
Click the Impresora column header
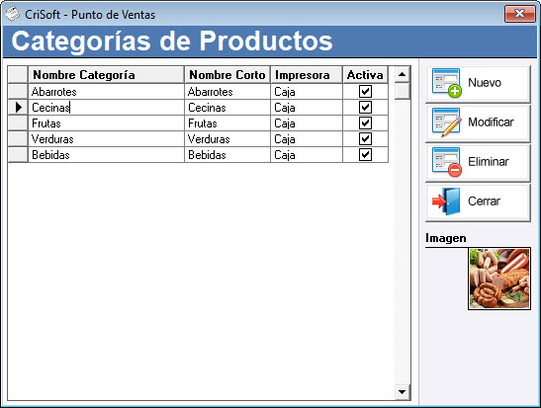[x=307, y=75]
